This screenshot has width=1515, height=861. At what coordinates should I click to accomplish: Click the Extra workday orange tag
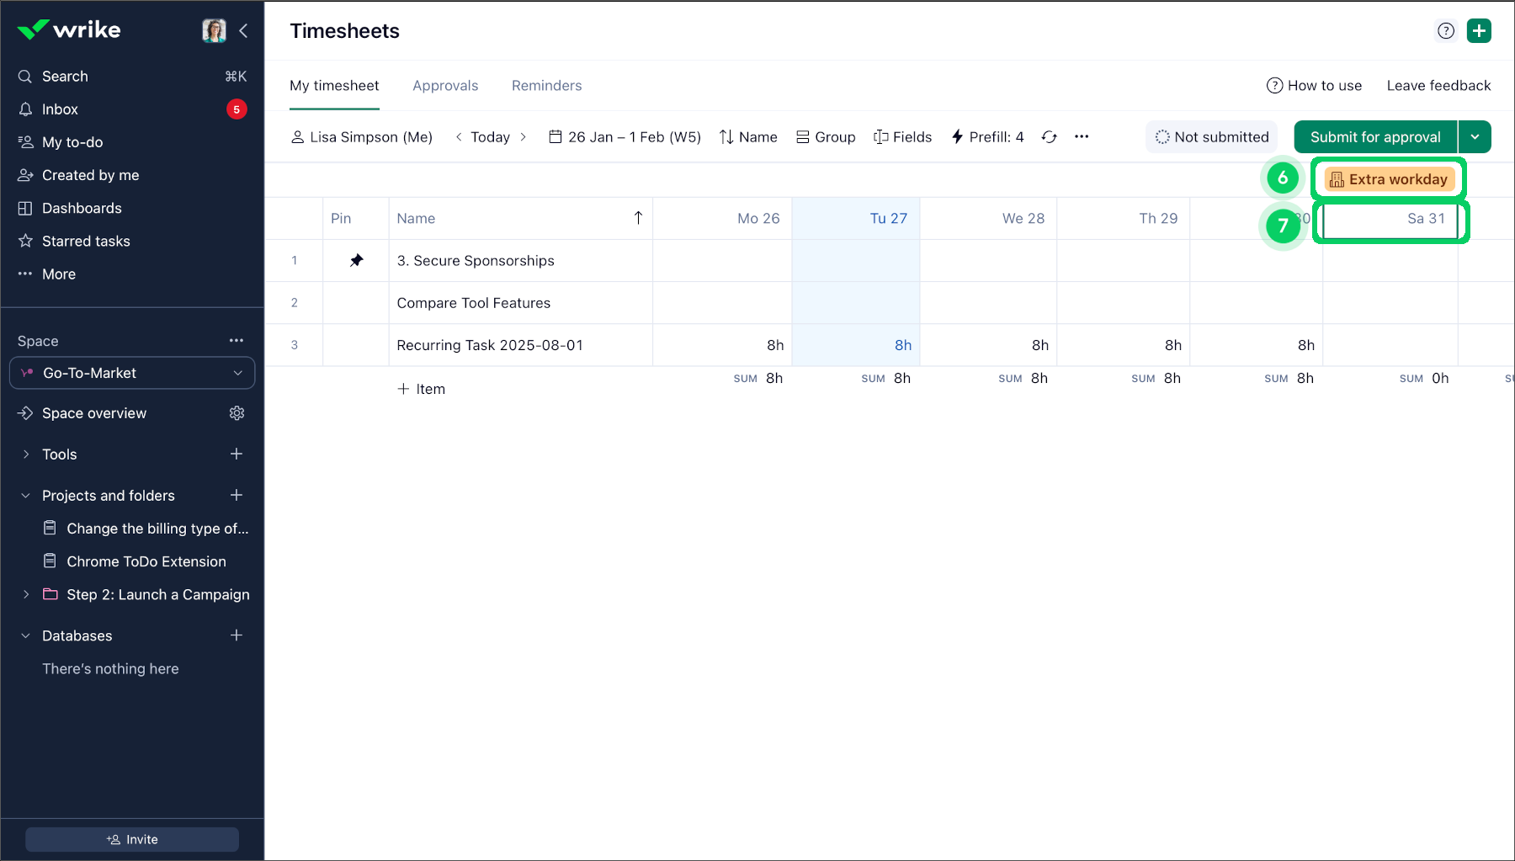1389,179
